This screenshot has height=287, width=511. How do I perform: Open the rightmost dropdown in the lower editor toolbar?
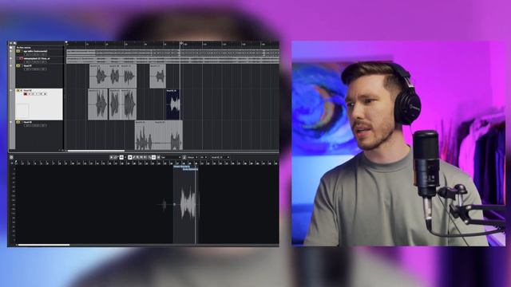click(220, 157)
